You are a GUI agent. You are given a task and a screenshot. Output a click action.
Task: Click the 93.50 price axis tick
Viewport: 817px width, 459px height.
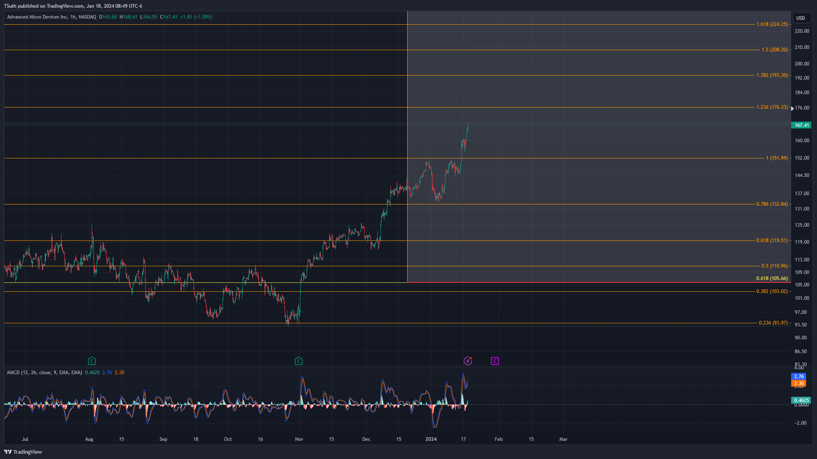click(x=800, y=325)
